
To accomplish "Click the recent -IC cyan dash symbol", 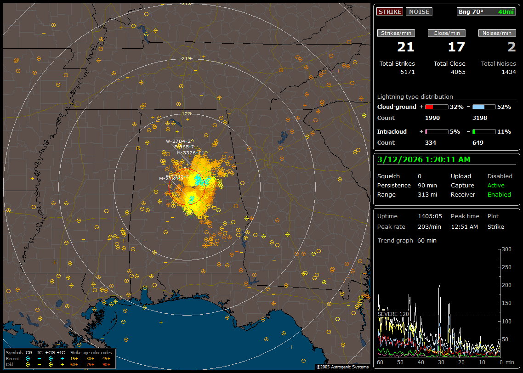I will pyautogui.click(x=39, y=358).
